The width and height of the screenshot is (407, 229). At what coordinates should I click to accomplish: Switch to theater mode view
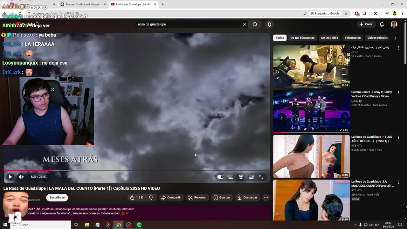251,177
